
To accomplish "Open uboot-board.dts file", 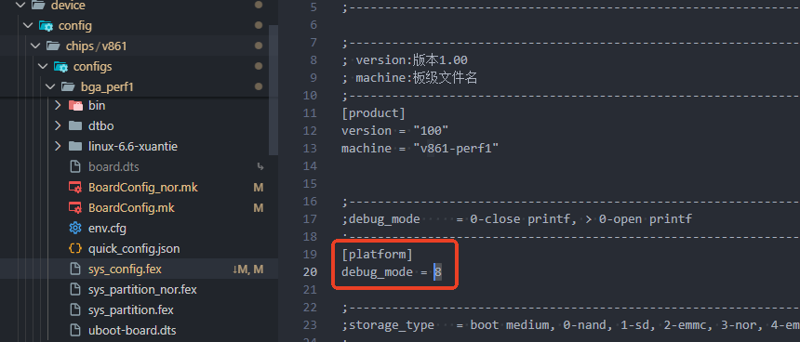I will pyautogui.click(x=132, y=330).
